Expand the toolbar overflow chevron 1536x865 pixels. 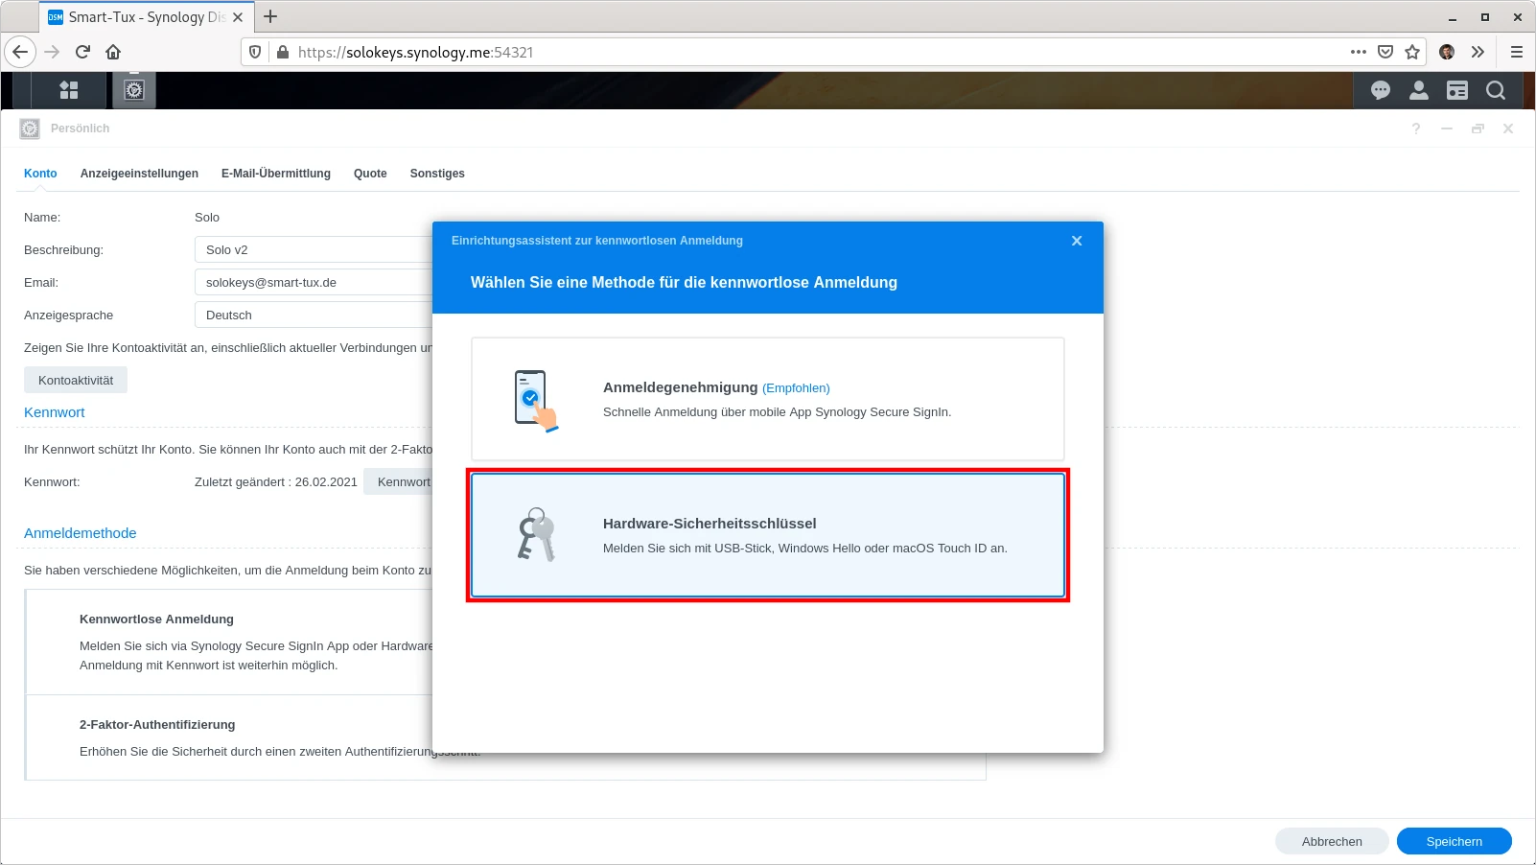coord(1478,52)
